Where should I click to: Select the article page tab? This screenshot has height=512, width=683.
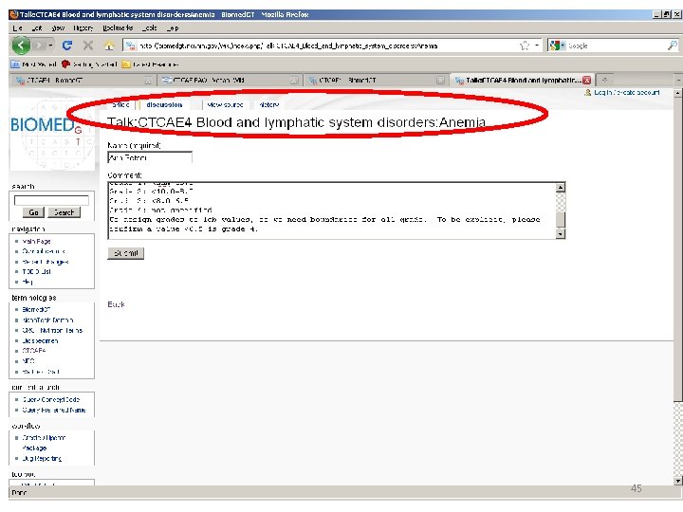click(120, 104)
